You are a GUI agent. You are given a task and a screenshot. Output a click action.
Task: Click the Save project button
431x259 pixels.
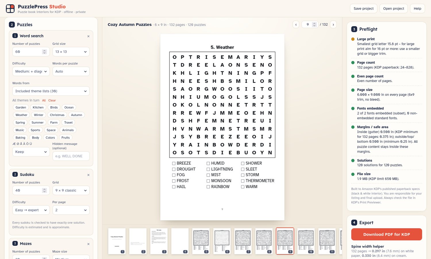coord(363,8)
